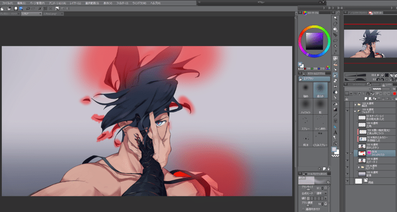Click the Undo arrow icon
The width and height of the screenshot is (397, 212).
(x=28, y=8)
